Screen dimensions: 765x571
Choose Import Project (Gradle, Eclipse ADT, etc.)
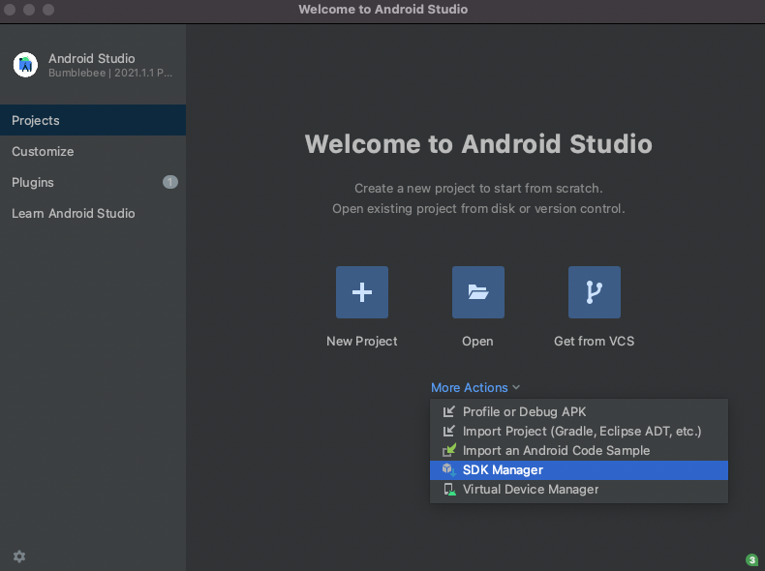click(x=579, y=431)
